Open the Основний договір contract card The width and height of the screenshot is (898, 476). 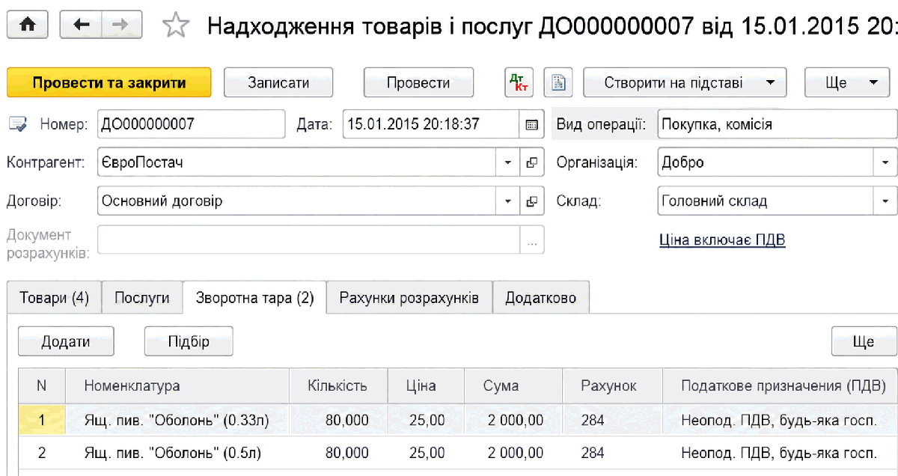531,201
